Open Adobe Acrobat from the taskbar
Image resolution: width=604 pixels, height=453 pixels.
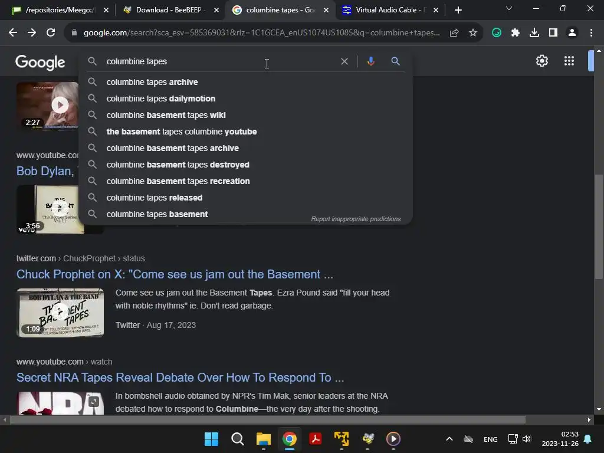[316, 439]
